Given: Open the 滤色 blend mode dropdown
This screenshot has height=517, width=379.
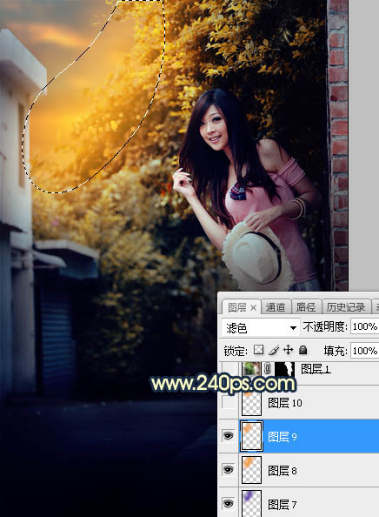Looking at the screenshot, I should (260, 327).
